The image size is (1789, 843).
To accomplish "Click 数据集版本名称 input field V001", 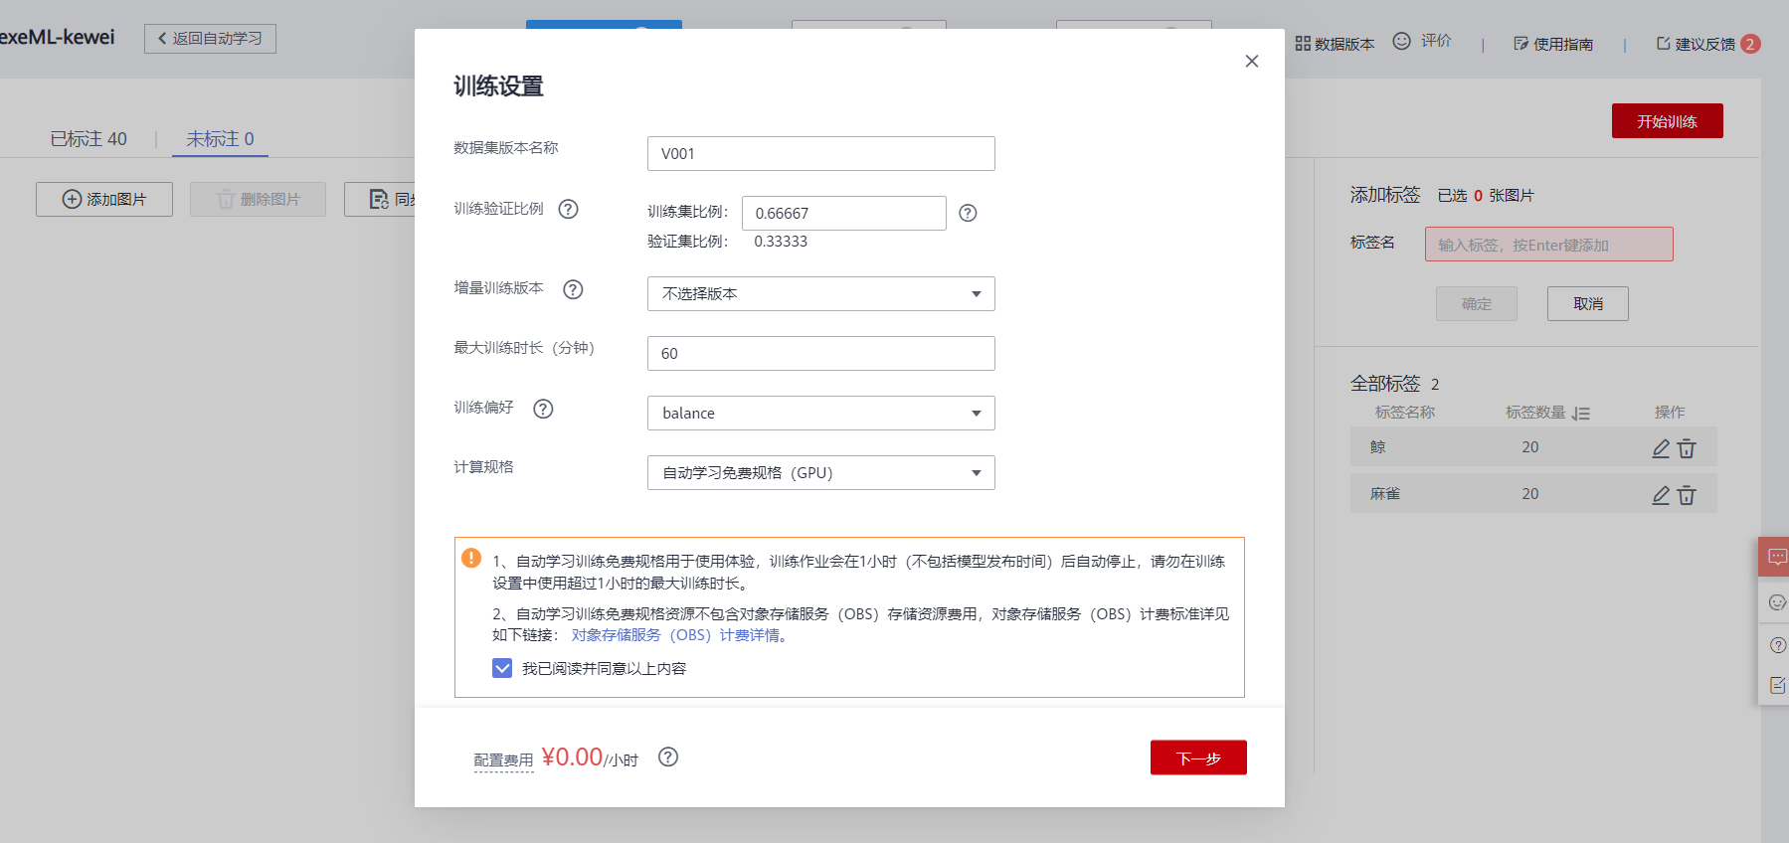I will [820, 153].
